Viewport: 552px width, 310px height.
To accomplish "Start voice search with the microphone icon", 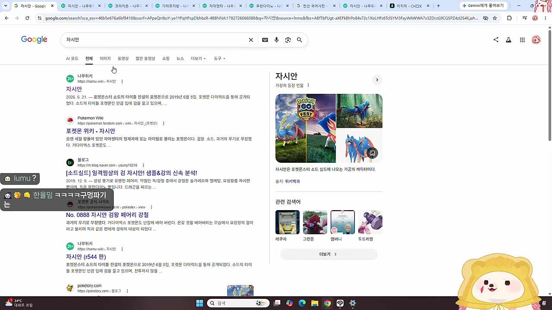I will tap(276, 40).
